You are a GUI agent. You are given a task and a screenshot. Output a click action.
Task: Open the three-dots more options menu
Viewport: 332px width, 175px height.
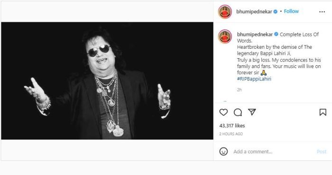point(322,12)
